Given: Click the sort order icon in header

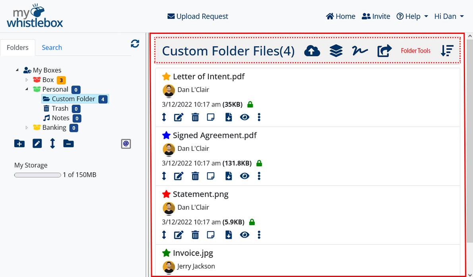Looking at the screenshot, I should 447,51.
